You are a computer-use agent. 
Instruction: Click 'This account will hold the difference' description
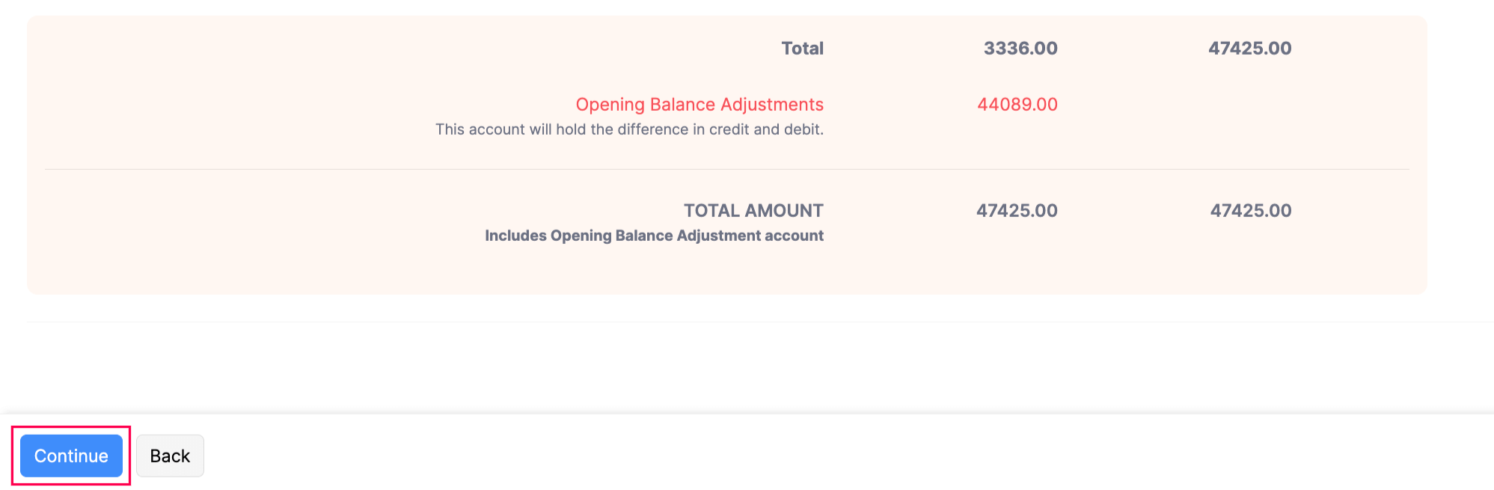point(629,129)
